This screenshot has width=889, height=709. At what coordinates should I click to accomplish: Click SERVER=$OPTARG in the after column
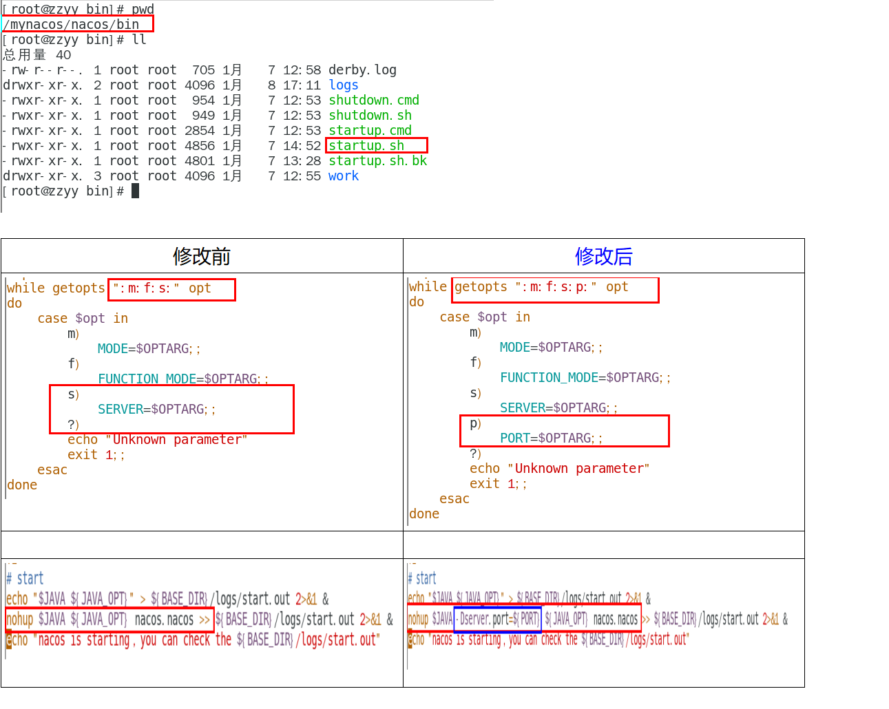tap(558, 408)
